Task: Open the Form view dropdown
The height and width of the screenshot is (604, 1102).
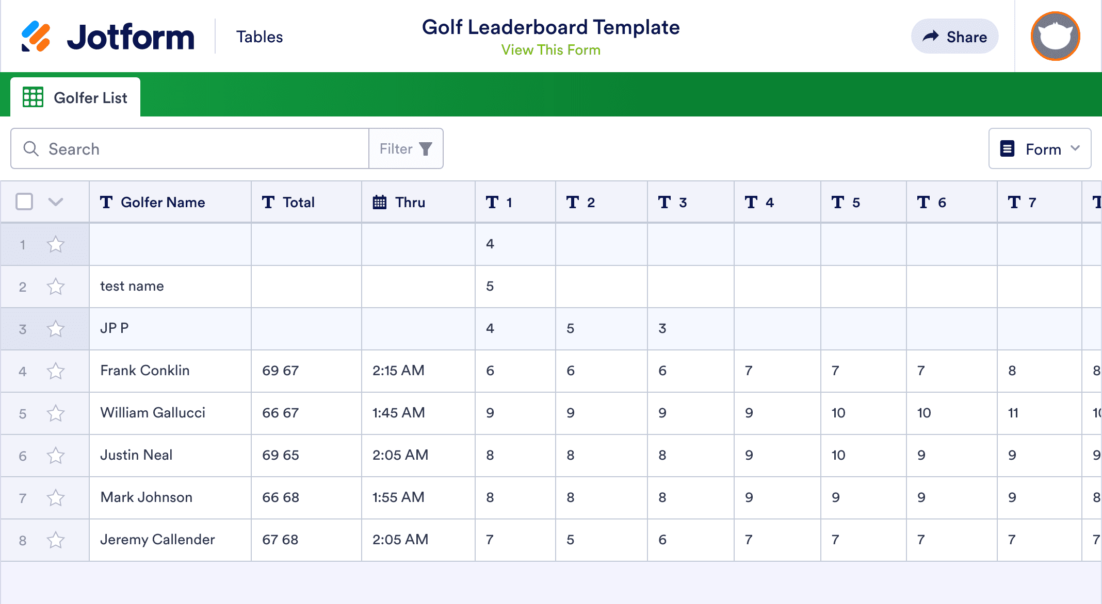Action: pos(1040,149)
